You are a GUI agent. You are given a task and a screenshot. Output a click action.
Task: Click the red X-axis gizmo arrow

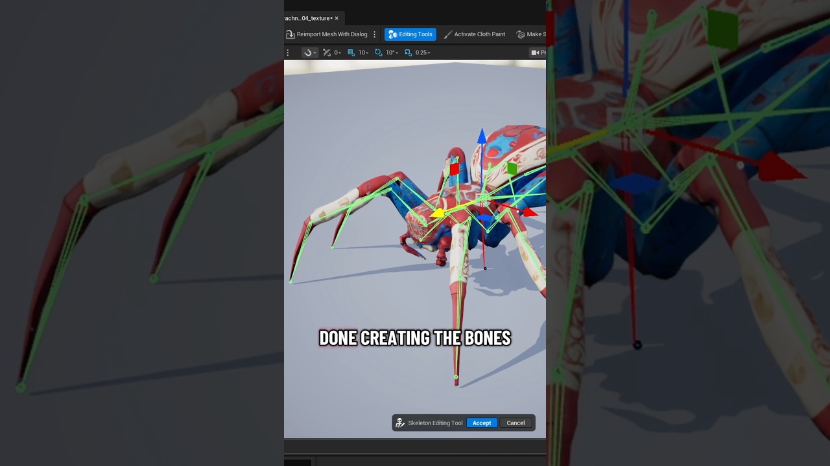coord(530,212)
